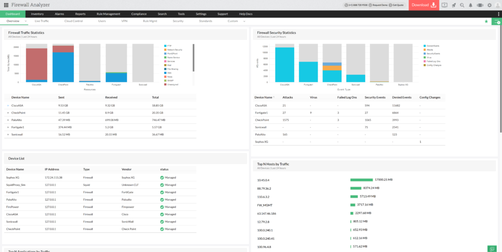Toggle Attacks legend entry in security chart

click(429, 49)
